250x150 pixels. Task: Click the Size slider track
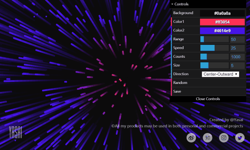[x=215, y=66]
